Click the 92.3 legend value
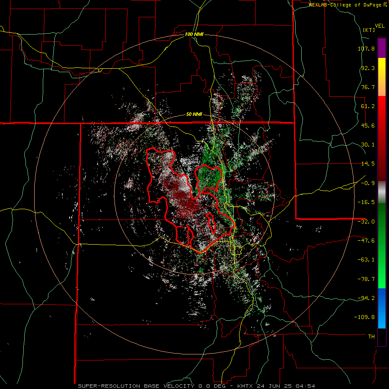The width and height of the screenshot is (389, 389). 368,68
